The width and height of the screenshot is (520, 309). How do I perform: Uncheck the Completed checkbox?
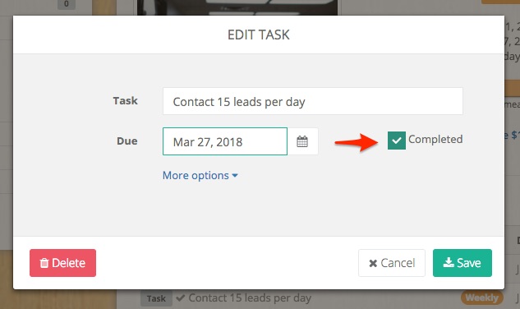(397, 141)
